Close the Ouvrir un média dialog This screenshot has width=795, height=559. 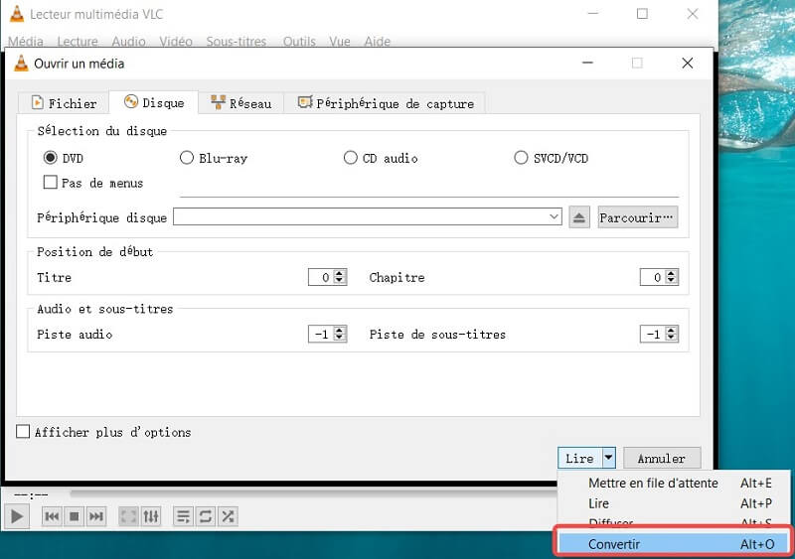coord(688,63)
